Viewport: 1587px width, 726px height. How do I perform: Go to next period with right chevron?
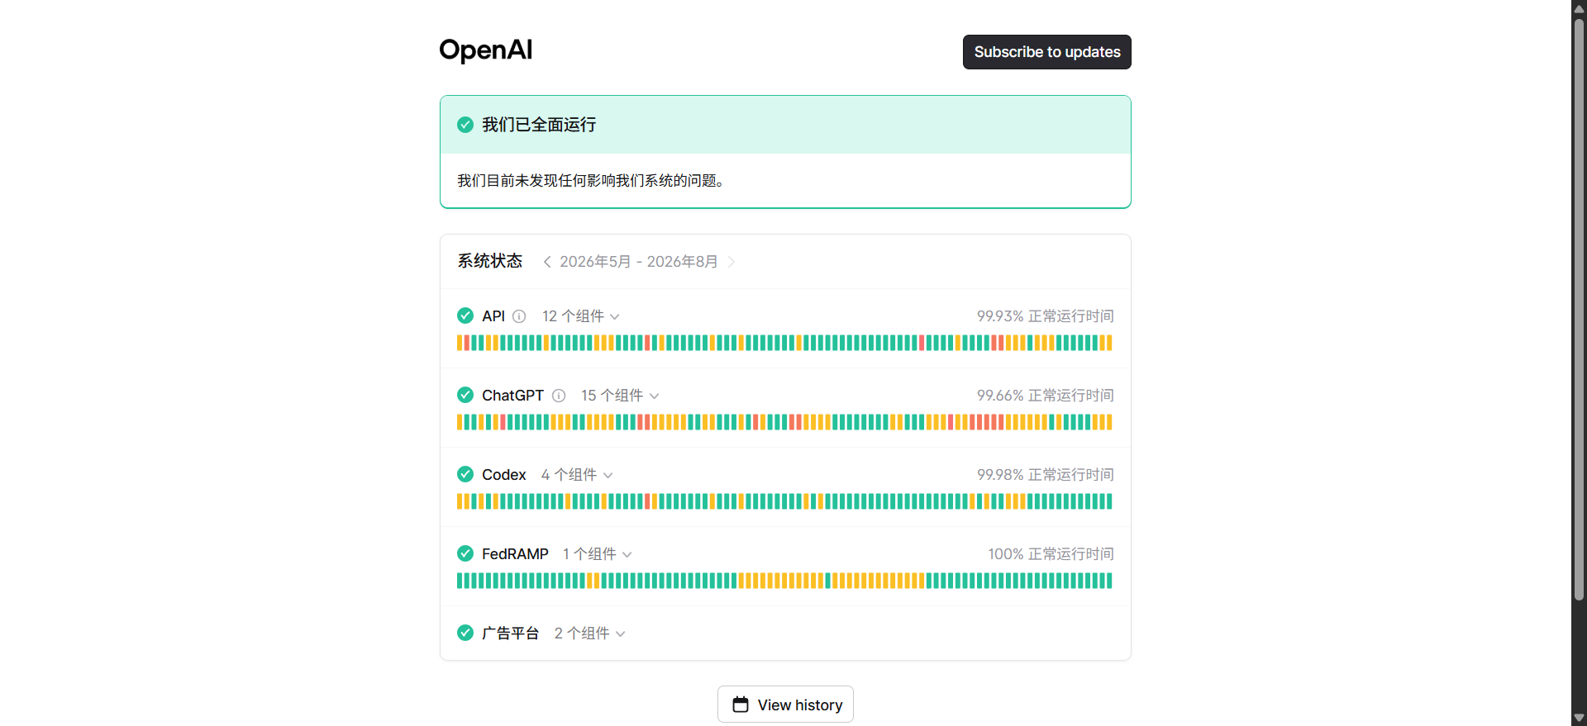[732, 262]
